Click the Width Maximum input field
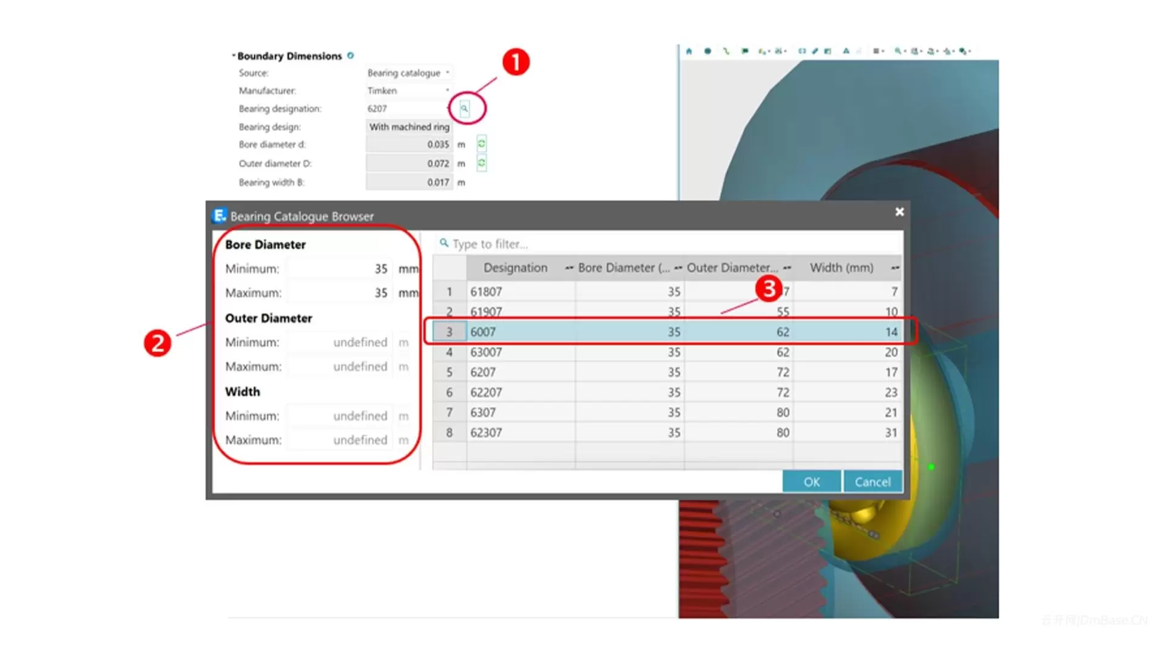This screenshot has height=655, width=1165. click(340, 440)
